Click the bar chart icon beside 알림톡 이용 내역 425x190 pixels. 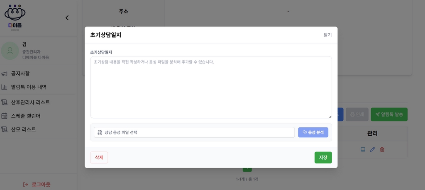click(x=4, y=87)
